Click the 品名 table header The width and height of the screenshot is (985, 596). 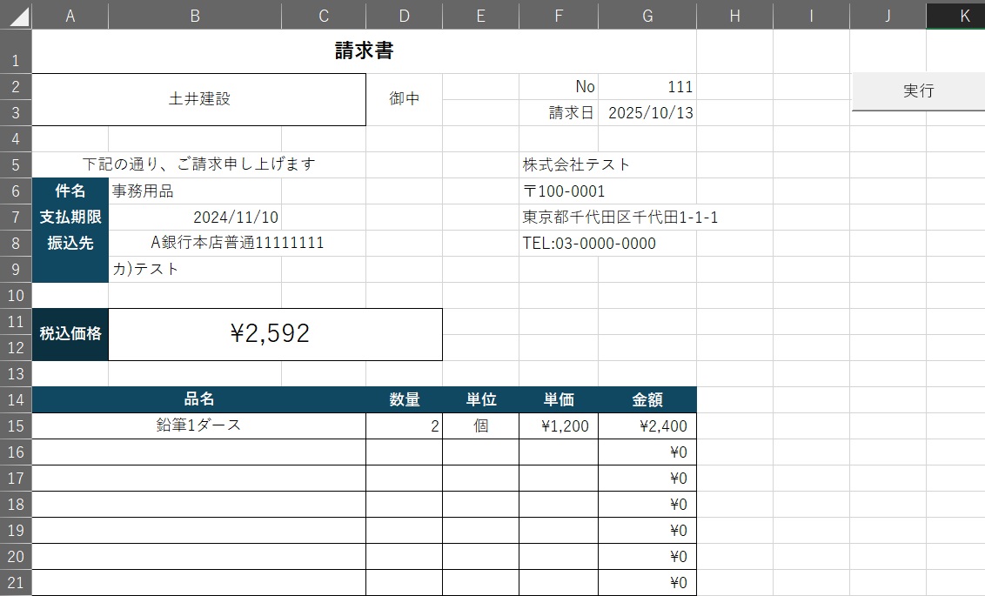point(199,400)
